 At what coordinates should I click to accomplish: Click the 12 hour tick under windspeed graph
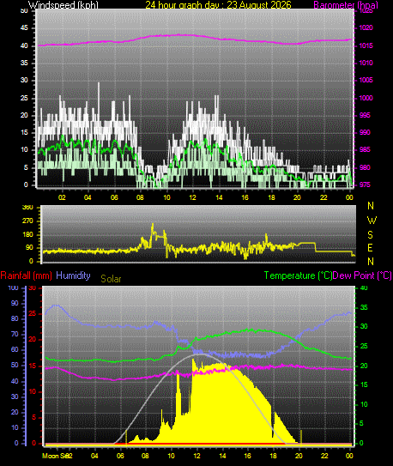click(192, 197)
